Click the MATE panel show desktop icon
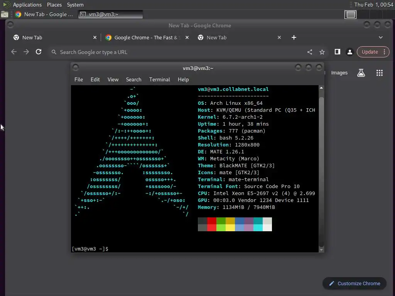The width and height of the screenshot is (395, 296). 4,14
